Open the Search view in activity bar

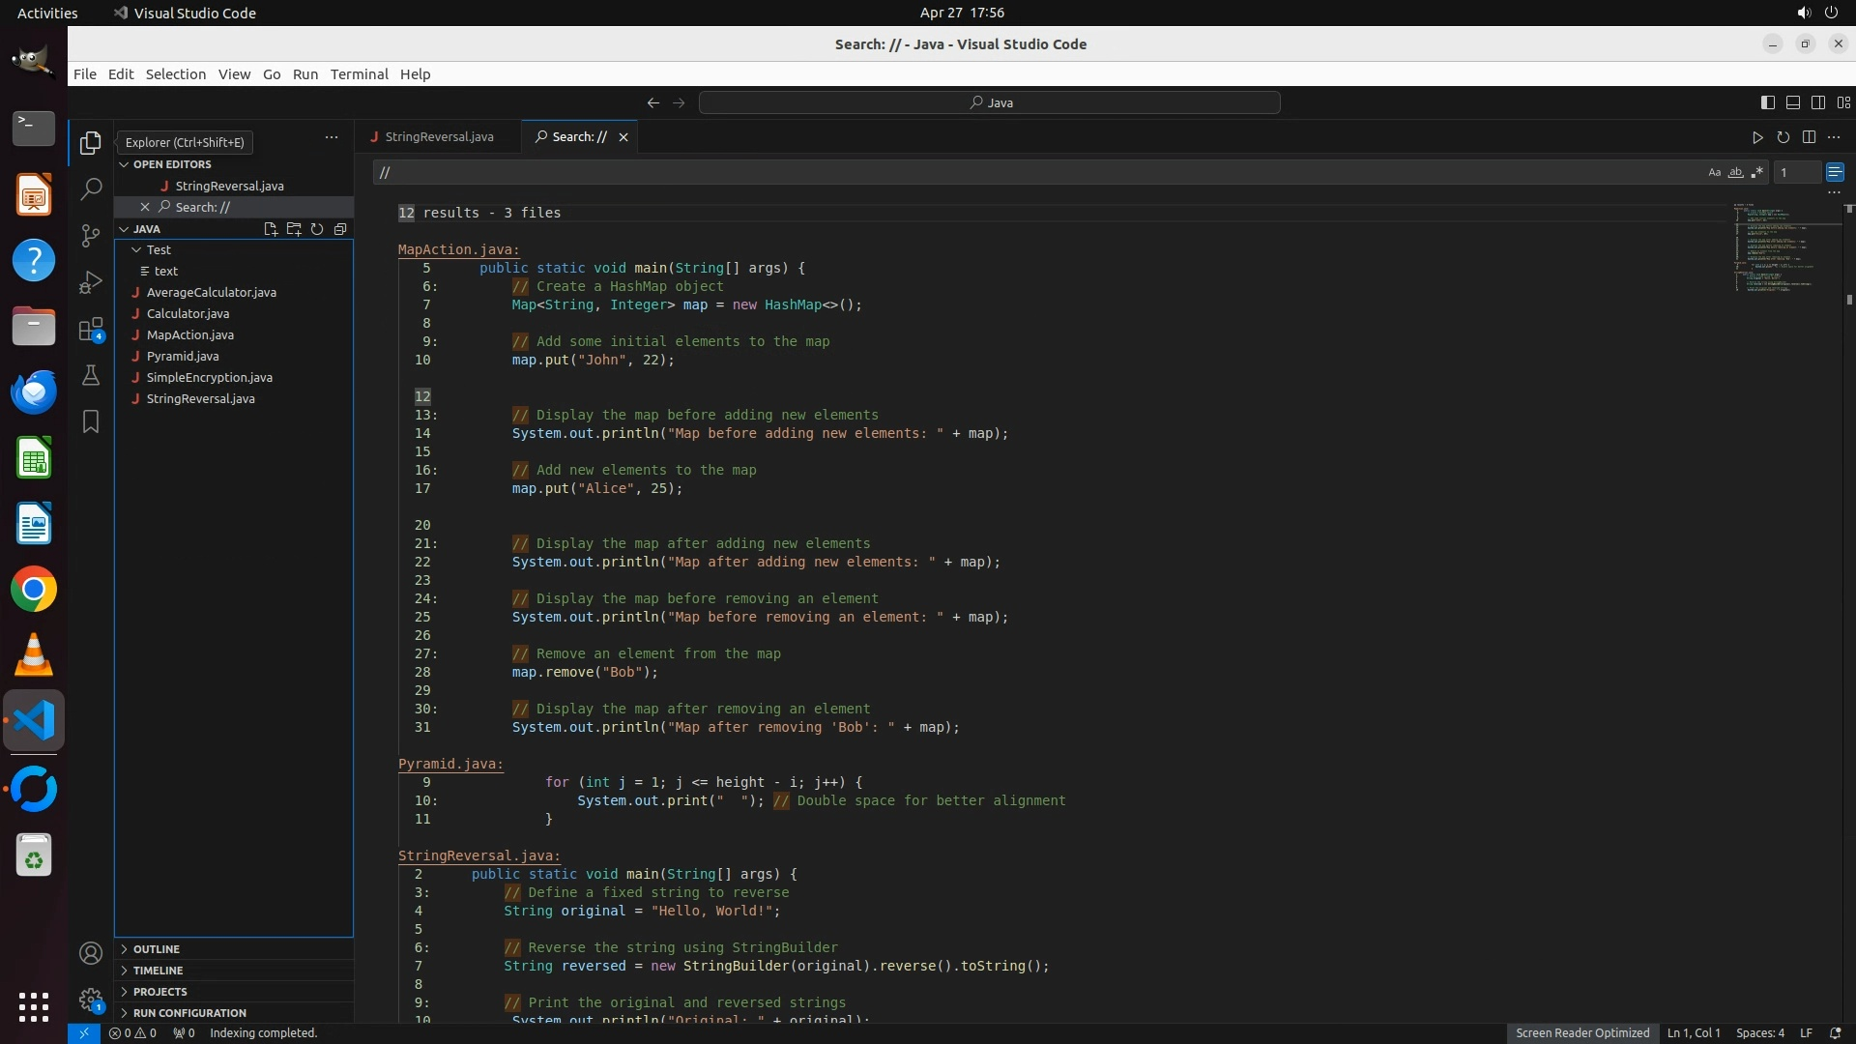[x=91, y=189]
